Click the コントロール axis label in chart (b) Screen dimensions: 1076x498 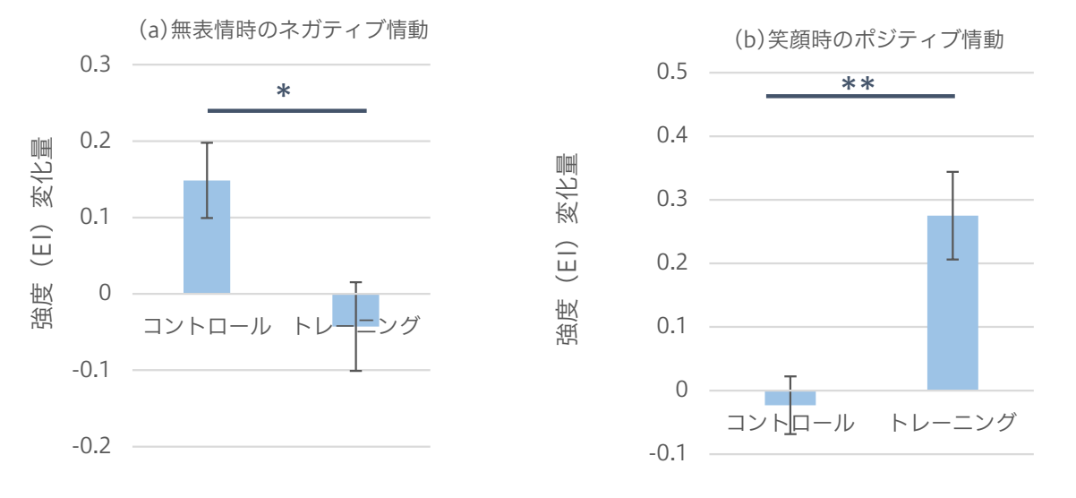pos(790,423)
